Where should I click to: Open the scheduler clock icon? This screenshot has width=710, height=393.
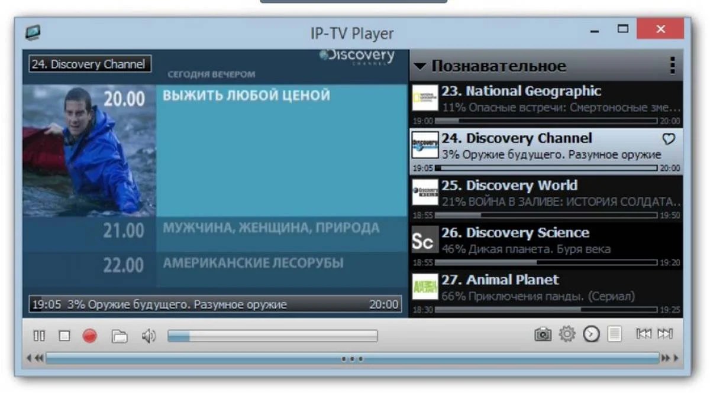(x=591, y=334)
